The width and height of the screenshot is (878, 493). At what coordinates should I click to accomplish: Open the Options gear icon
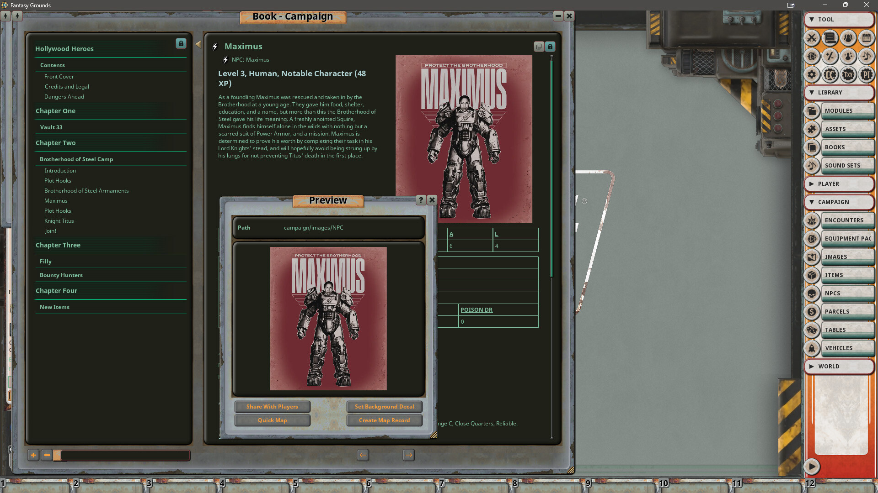click(812, 74)
